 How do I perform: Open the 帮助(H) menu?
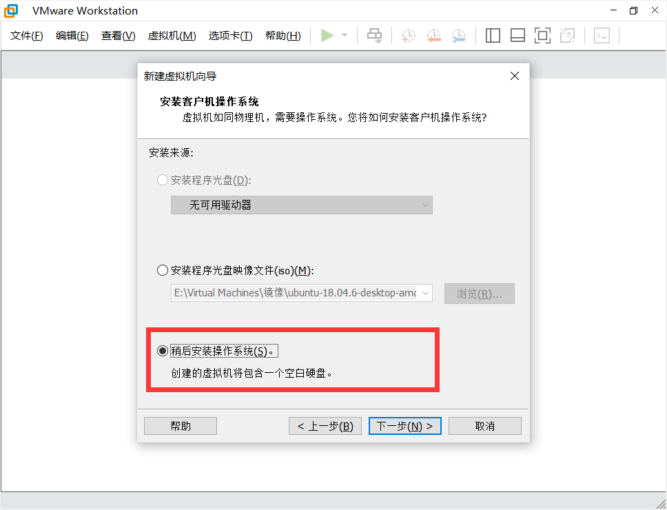coord(283,36)
